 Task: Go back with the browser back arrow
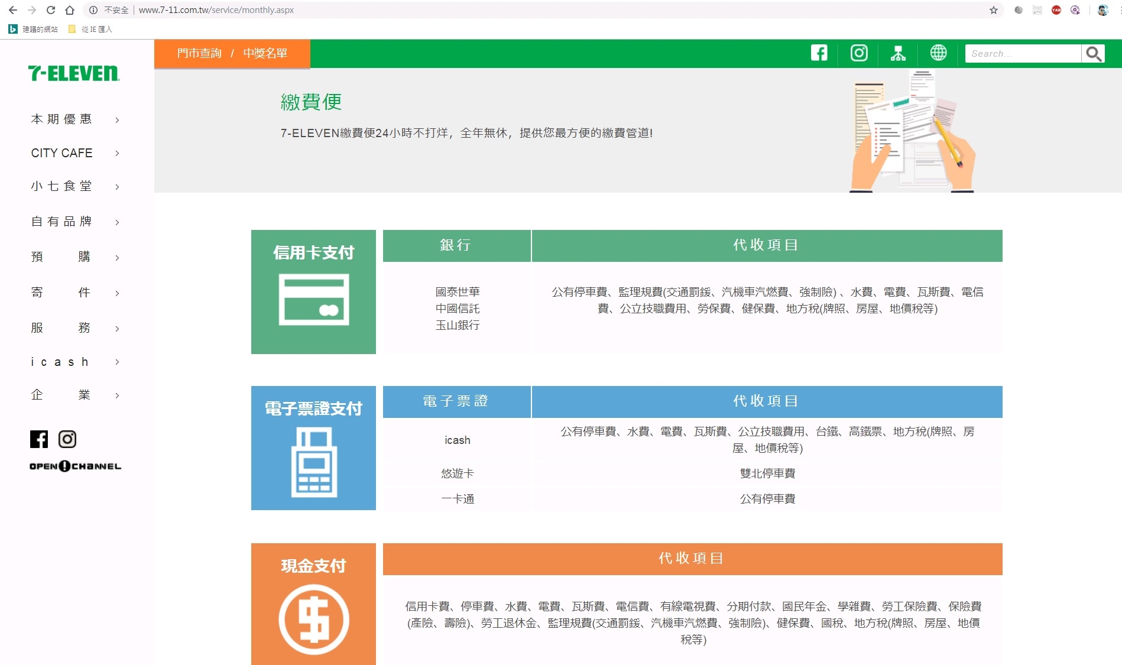pyautogui.click(x=12, y=10)
